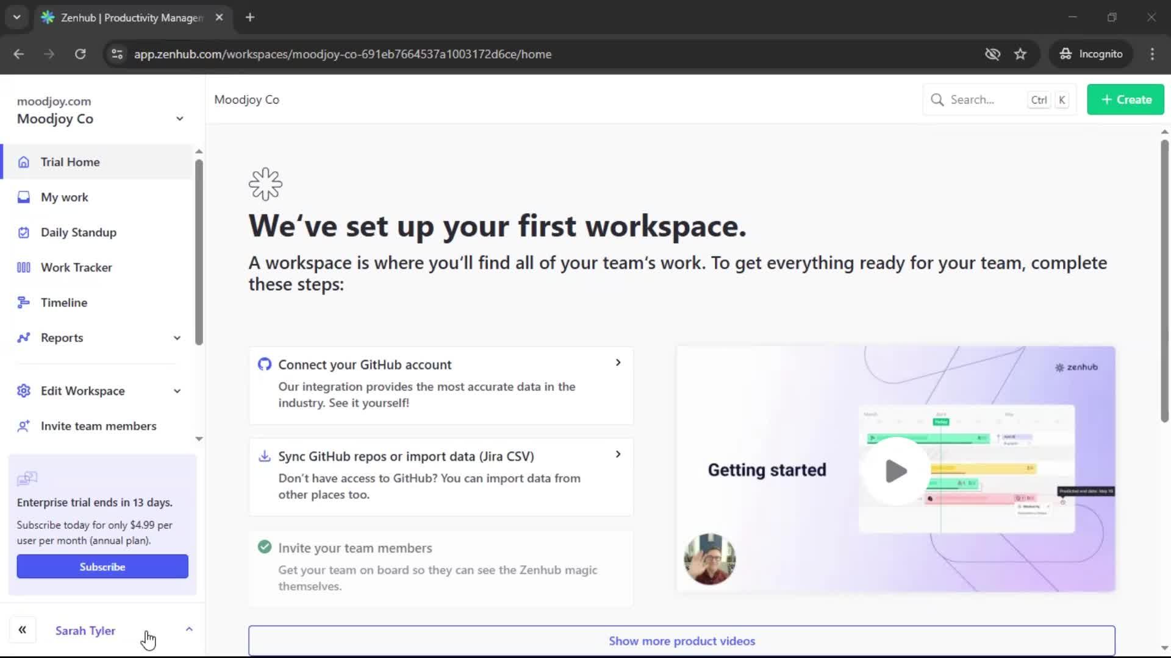Toggle the bookmark star in the address bar
Screen dimensions: 1171x658
[x=1020, y=54]
